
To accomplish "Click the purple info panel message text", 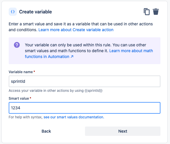I will click(89, 51).
